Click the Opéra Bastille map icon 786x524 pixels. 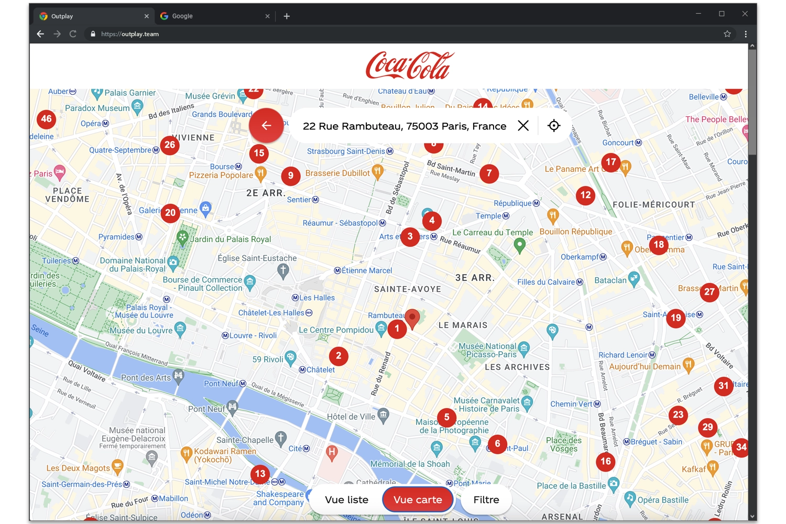tap(630, 498)
